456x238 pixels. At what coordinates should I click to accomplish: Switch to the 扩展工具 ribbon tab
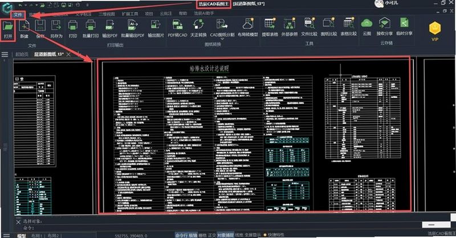click(130, 14)
